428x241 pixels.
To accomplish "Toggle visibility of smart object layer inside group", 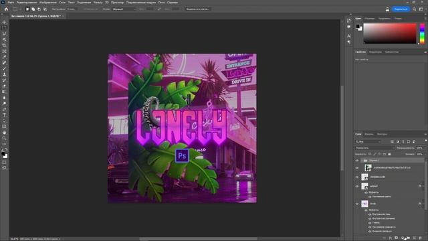I will (357, 168).
